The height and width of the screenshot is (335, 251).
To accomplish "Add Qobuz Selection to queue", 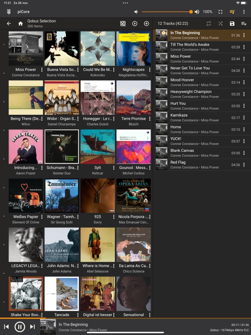I will pyautogui.click(x=146, y=23).
